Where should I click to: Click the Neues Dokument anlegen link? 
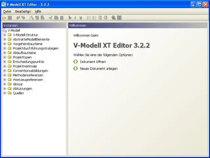click(x=99, y=68)
